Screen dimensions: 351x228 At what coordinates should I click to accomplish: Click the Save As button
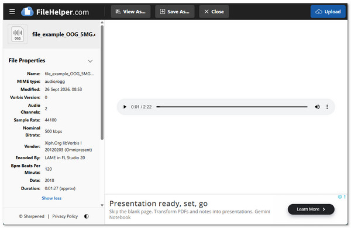point(175,12)
